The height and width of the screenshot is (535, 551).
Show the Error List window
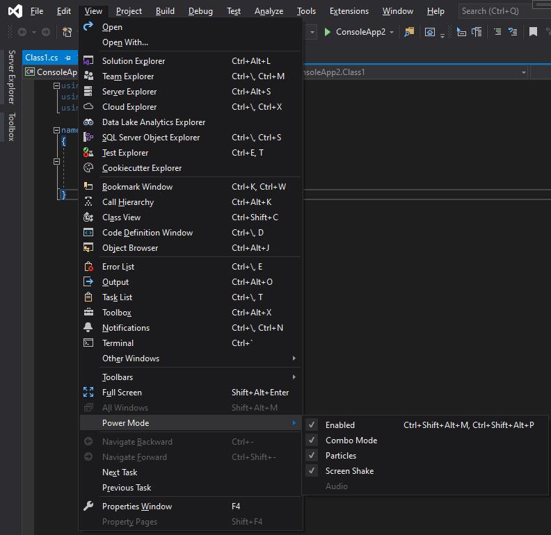pos(118,267)
